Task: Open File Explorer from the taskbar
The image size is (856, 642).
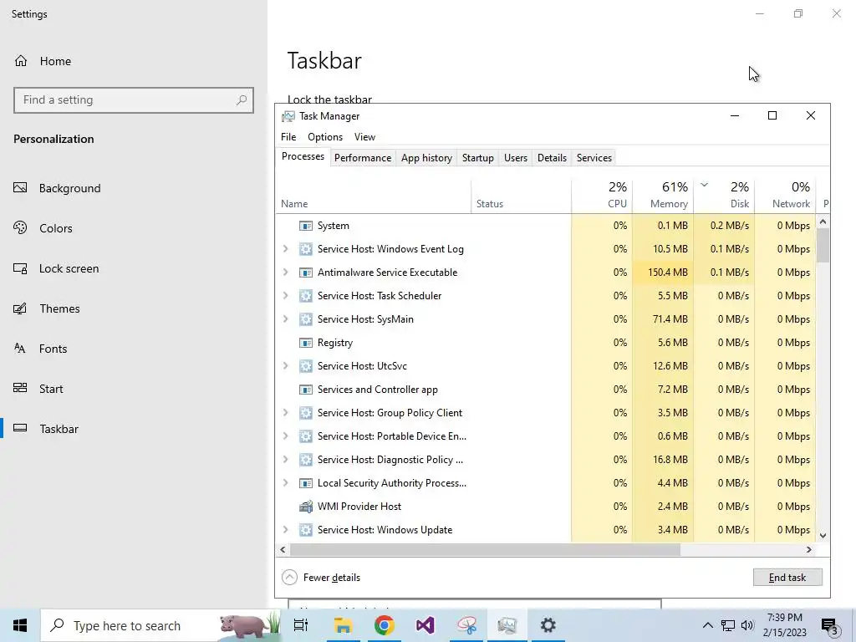Action: pos(343,625)
